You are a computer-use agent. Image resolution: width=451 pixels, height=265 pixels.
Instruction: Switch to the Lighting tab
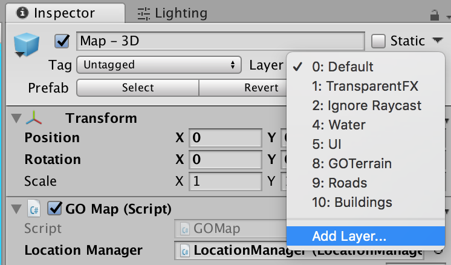click(x=172, y=13)
